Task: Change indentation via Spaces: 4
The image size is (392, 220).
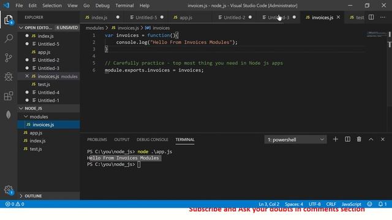Action: point(294,204)
